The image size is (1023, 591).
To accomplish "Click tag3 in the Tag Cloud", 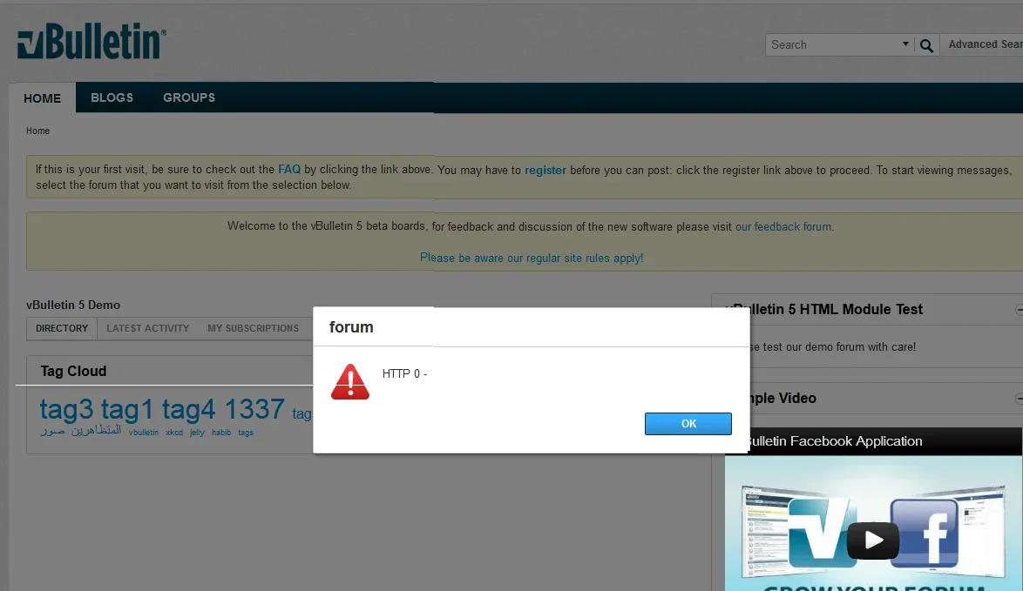I will point(66,410).
